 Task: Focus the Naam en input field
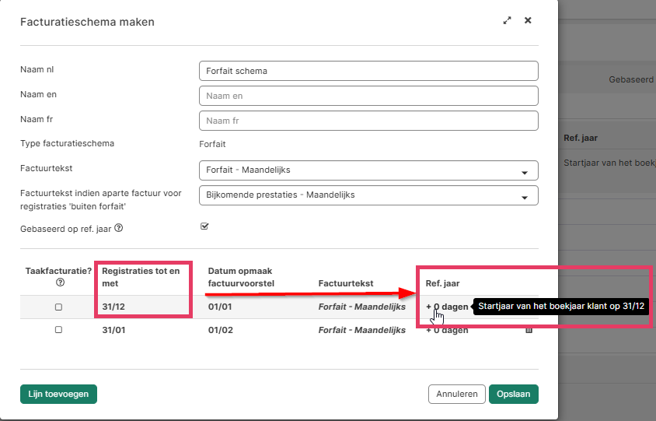(368, 96)
